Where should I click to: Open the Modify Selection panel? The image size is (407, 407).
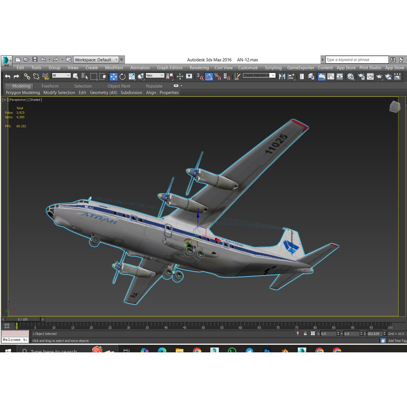click(x=59, y=92)
